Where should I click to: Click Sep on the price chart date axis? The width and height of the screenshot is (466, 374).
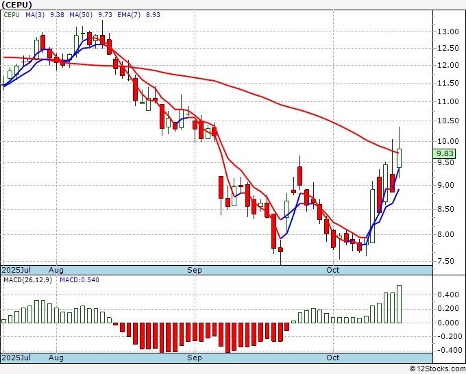point(195,270)
